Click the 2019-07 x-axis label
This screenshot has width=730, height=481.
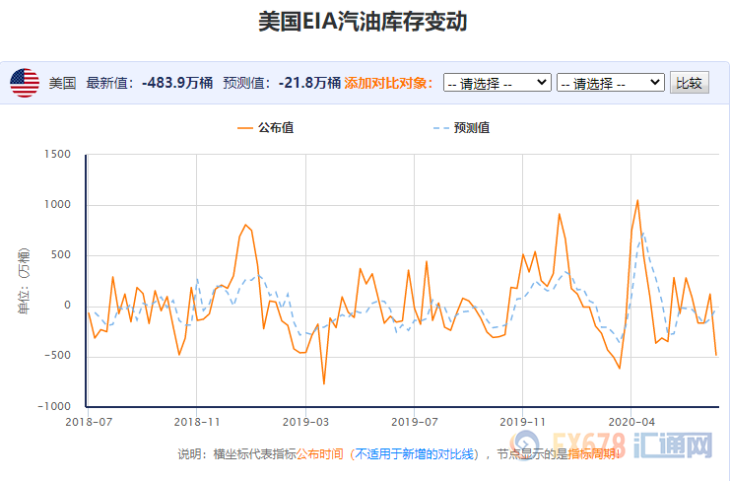pos(414,420)
